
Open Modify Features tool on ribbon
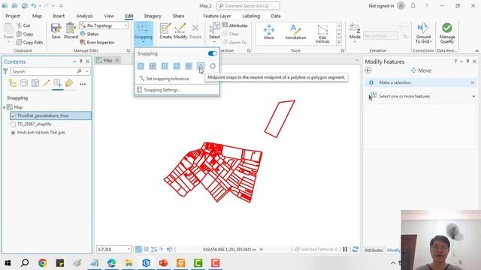(x=180, y=31)
